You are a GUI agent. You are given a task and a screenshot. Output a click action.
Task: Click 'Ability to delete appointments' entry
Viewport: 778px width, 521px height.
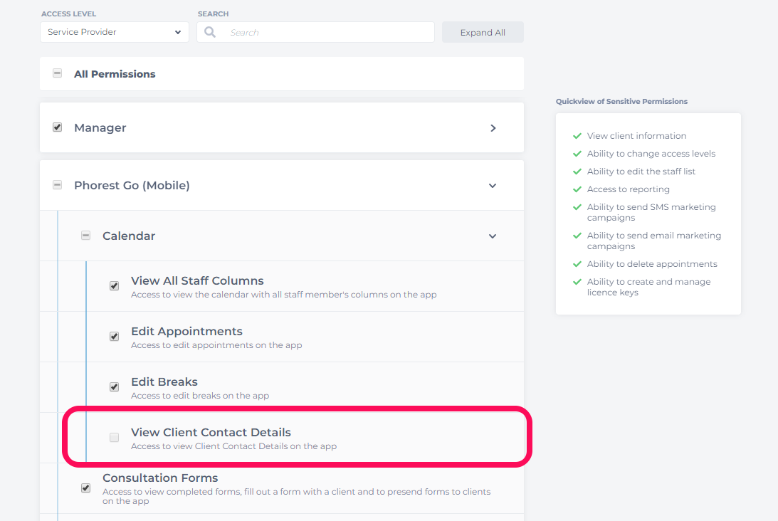pyautogui.click(x=652, y=264)
